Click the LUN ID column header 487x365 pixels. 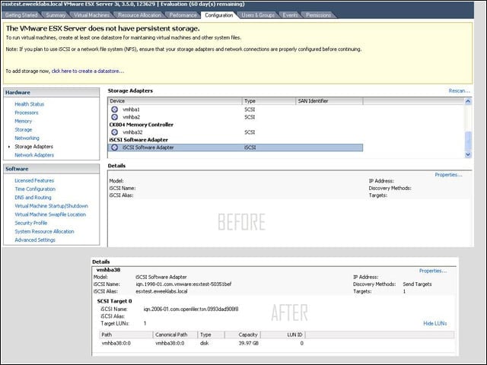[x=283, y=335]
